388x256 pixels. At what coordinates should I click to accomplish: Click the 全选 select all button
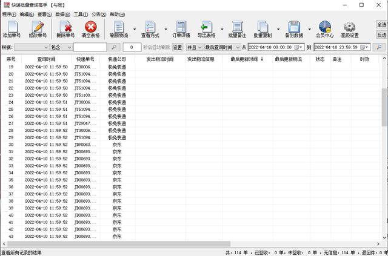point(381,24)
